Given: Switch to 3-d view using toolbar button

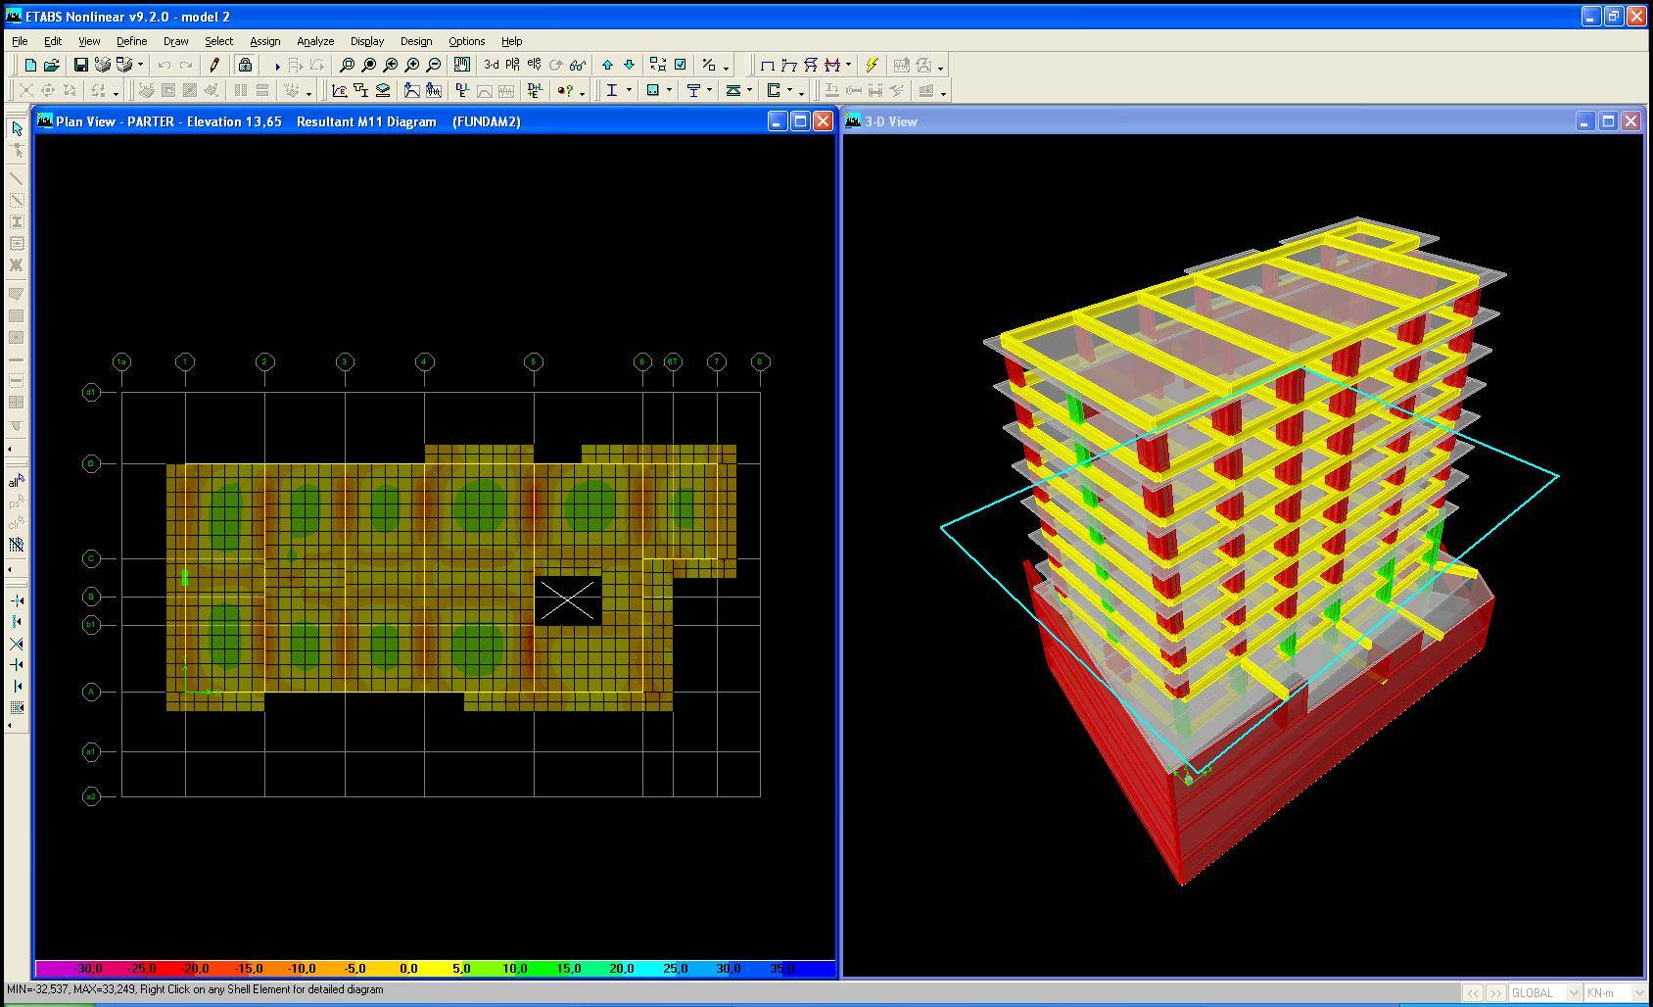Looking at the screenshot, I should [x=491, y=66].
